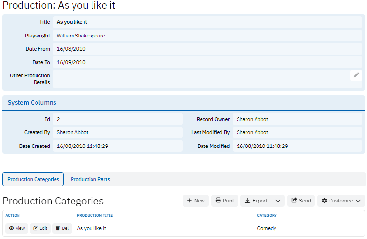Open the Last Modified By Sharon Abbot link

coord(252,132)
